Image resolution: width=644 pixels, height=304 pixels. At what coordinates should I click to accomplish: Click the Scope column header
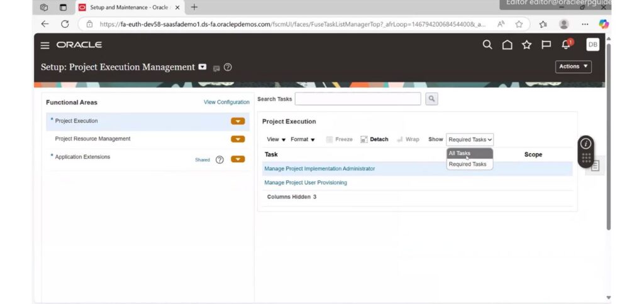(533, 155)
